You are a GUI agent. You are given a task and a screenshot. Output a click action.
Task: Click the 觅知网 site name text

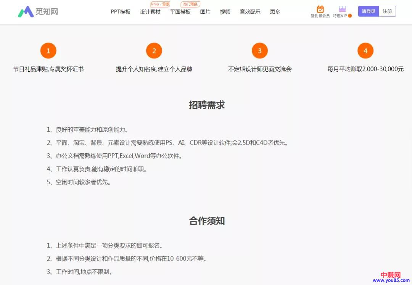click(x=47, y=11)
